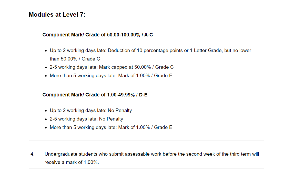This screenshot has height=169, width=284.
Task: Click the 50.00-100.00% / A-C component heading
Action: coord(98,35)
